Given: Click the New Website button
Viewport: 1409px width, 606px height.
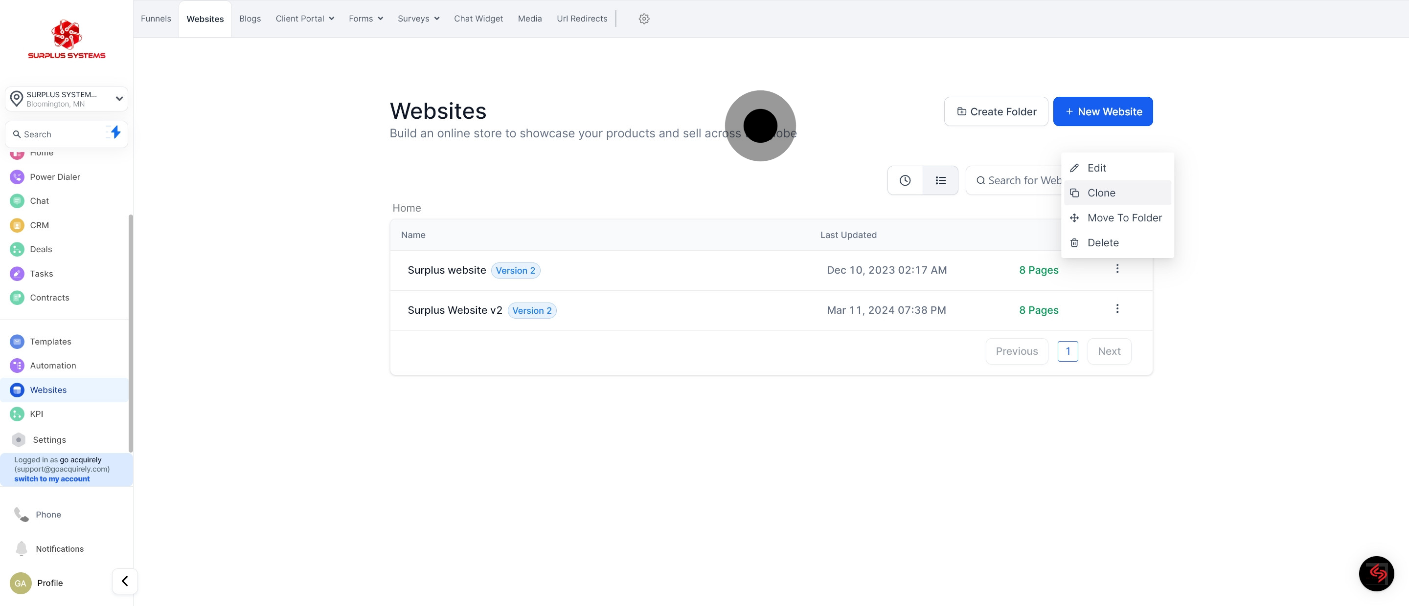Looking at the screenshot, I should (1103, 111).
